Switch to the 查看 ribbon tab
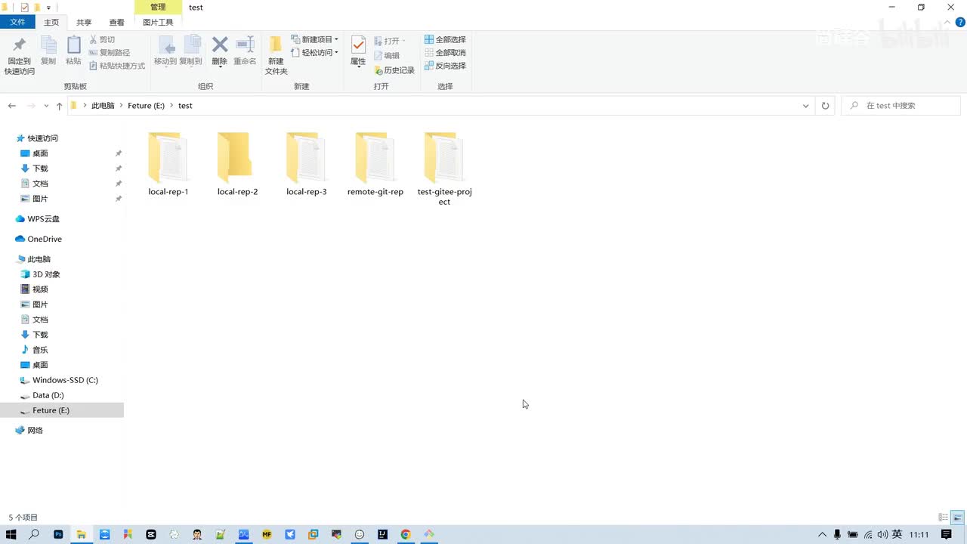967x544 pixels. (117, 23)
